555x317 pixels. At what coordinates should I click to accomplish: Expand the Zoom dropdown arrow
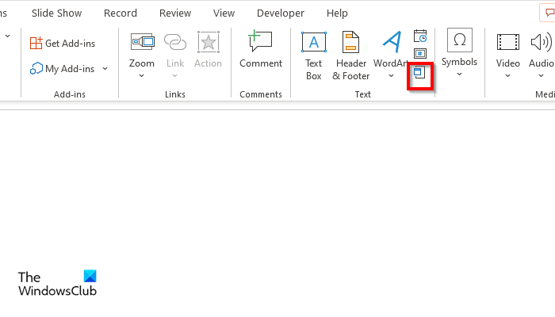142,76
